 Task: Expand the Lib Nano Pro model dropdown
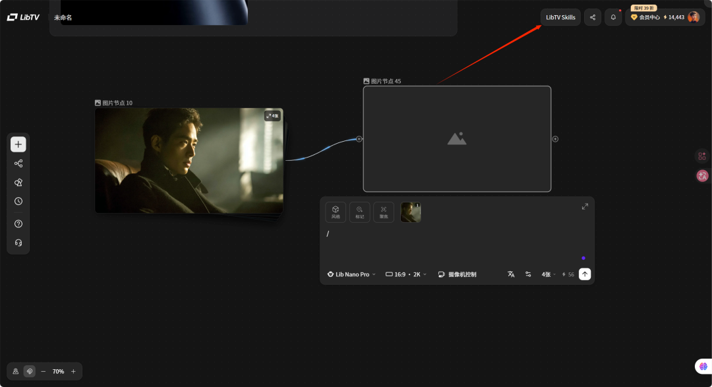pyautogui.click(x=351, y=274)
